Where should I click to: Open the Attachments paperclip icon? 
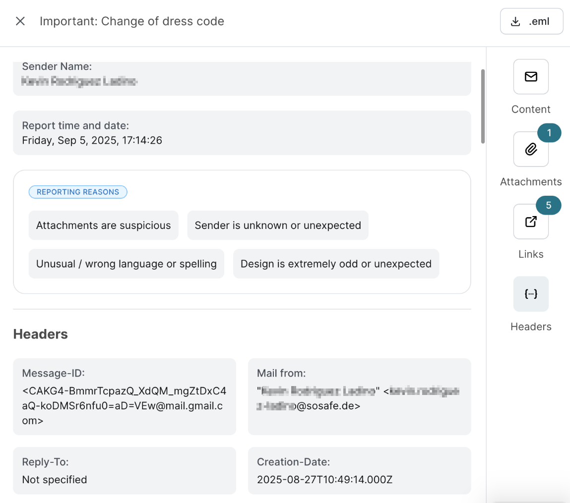click(531, 149)
